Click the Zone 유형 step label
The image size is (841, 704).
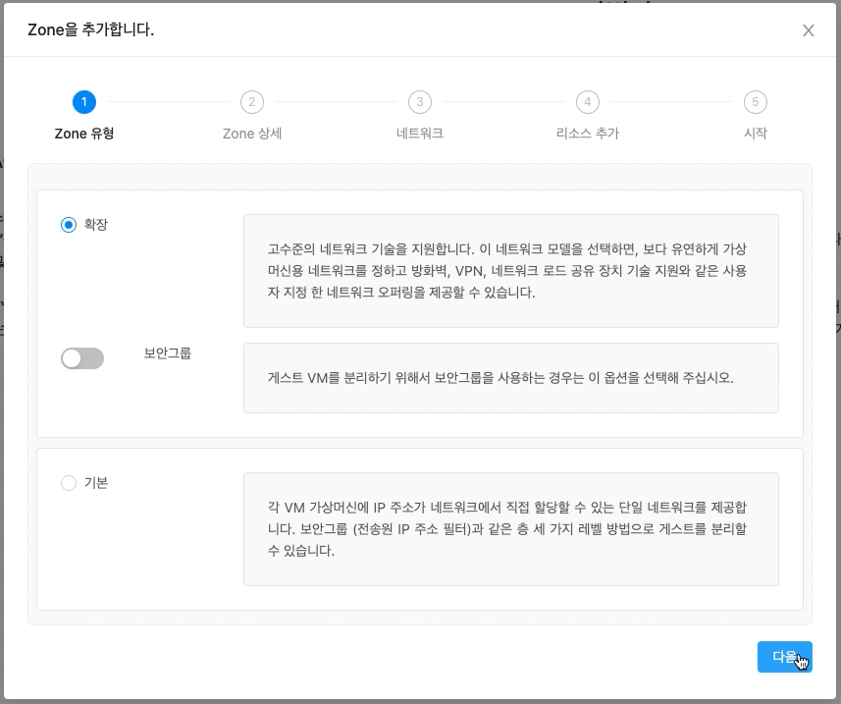[x=84, y=134]
